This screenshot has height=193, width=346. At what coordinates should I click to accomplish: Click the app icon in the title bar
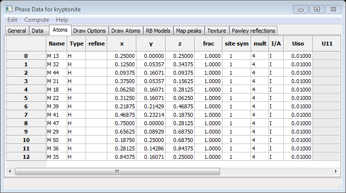click(x=8, y=9)
